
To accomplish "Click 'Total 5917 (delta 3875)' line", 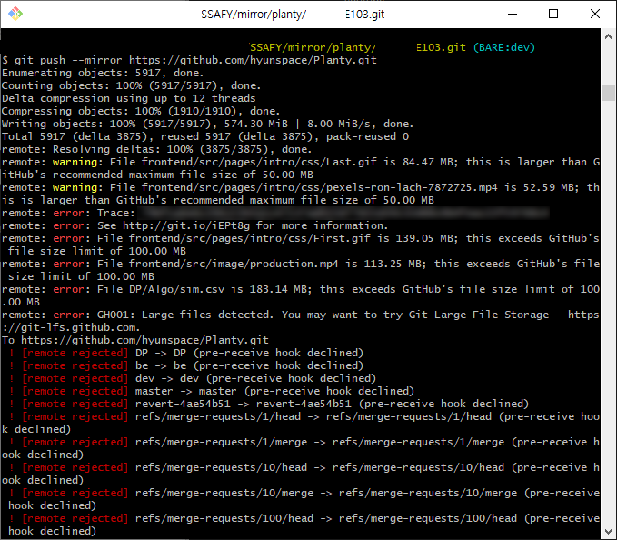I will click(205, 136).
